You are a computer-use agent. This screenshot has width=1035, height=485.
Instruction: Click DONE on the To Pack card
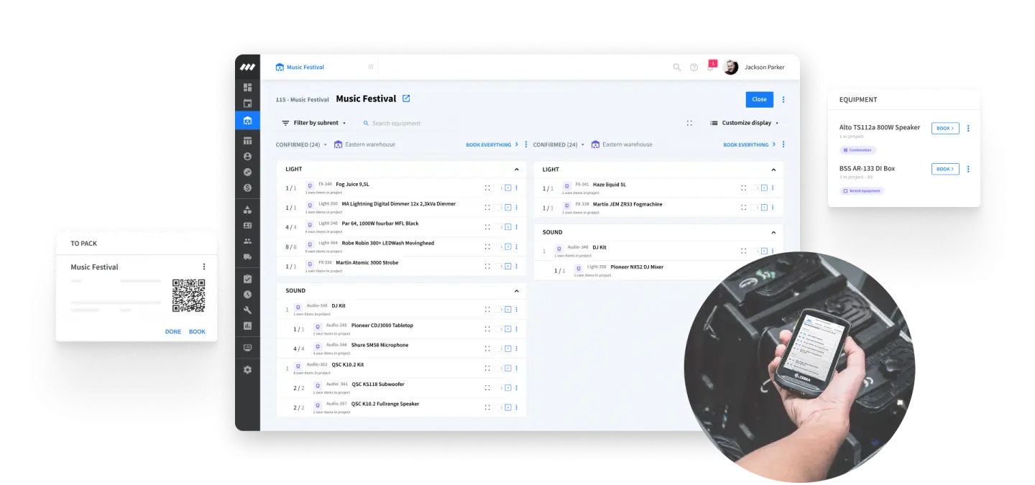(x=173, y=331)
